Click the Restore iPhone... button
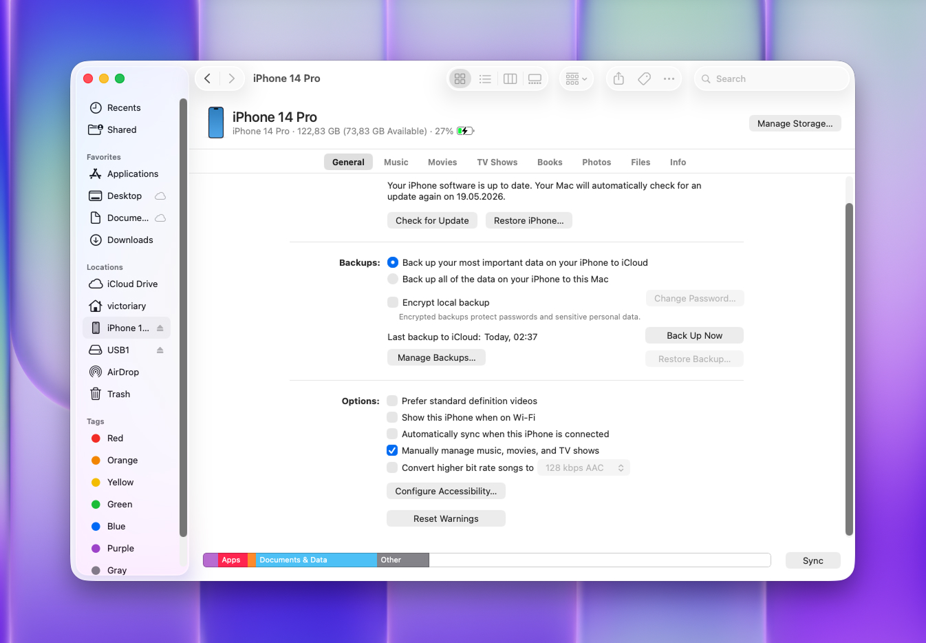The width and height of the screenshot is (926, 643). click(x=528, y=220)
